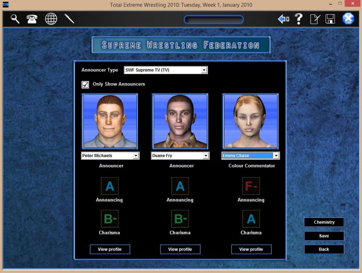The width and height of the screenshot is (362, 273).
Task: Click Duane Fry's portrait
Action: coord(180,121)
